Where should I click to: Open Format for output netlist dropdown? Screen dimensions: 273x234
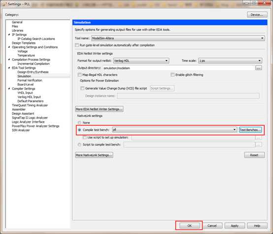pos(141,60)
